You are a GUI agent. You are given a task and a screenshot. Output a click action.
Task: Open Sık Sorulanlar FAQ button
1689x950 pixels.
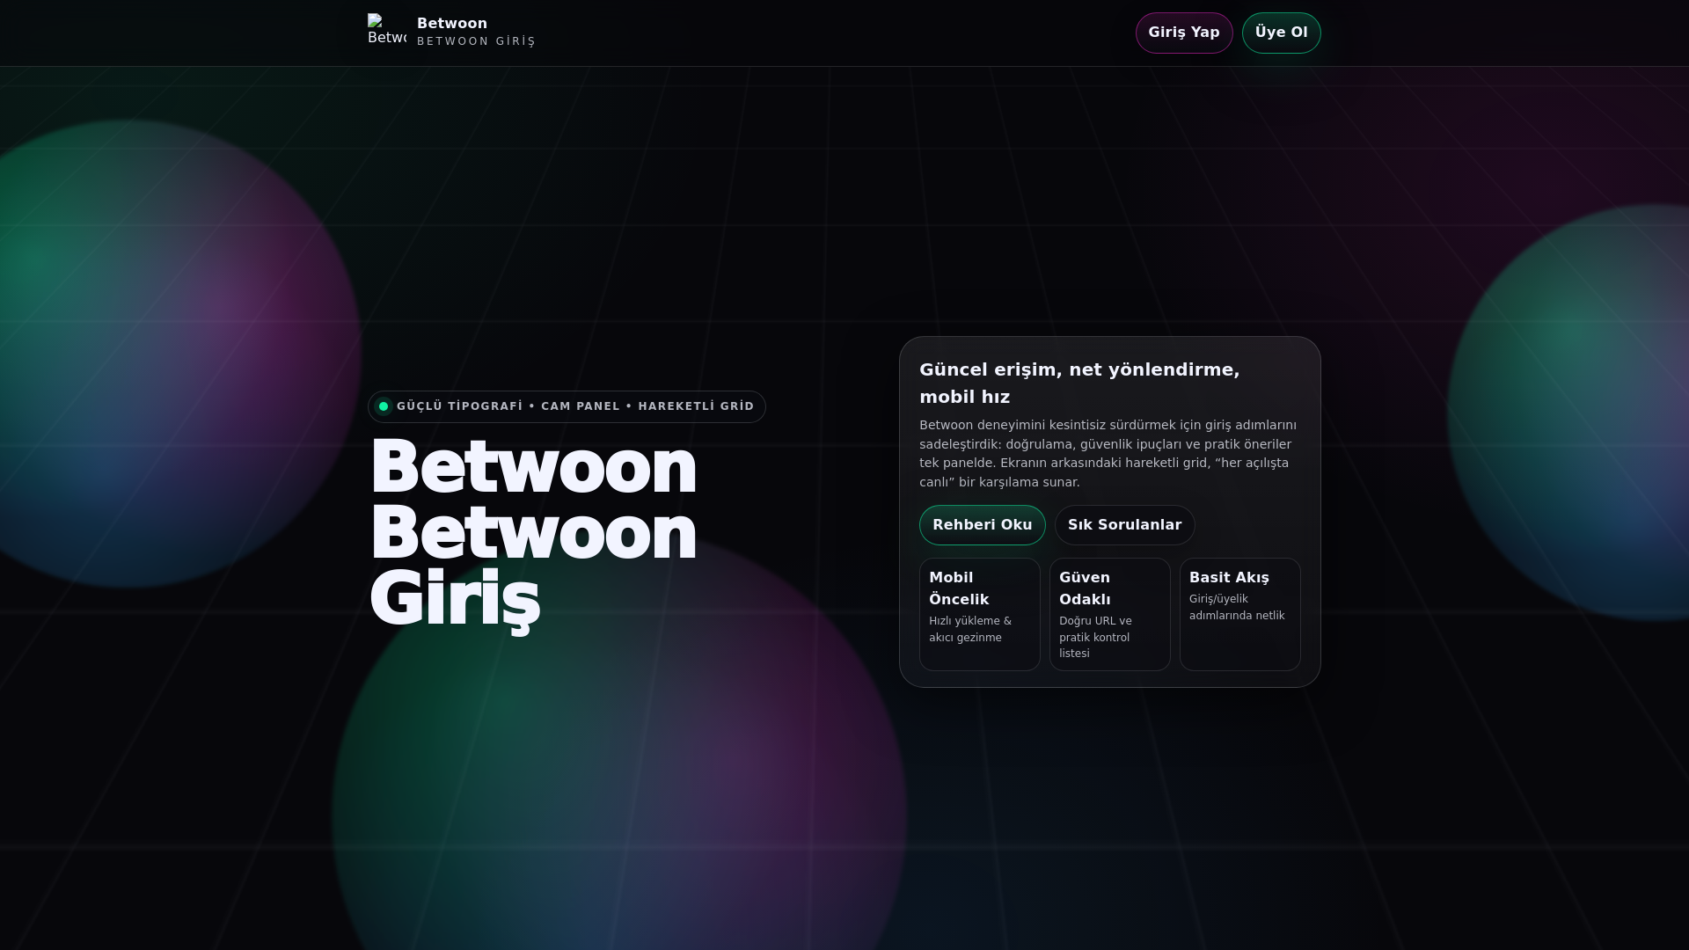[1124, 525]
